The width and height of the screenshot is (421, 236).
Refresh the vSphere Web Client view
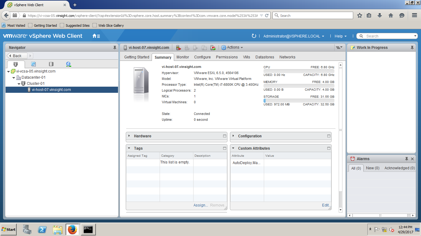point(254,36)
